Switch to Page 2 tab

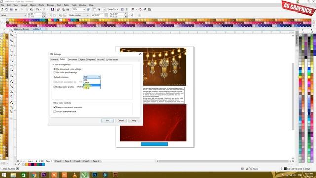point(58,161)
